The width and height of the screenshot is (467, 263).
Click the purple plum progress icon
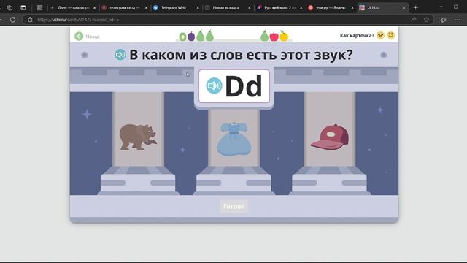click(191, 37)
